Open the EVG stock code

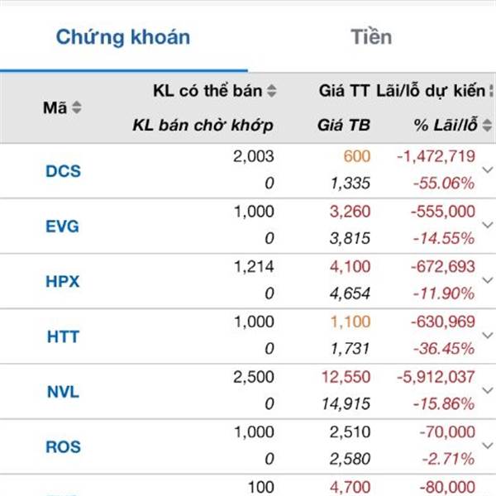point(62,227)
